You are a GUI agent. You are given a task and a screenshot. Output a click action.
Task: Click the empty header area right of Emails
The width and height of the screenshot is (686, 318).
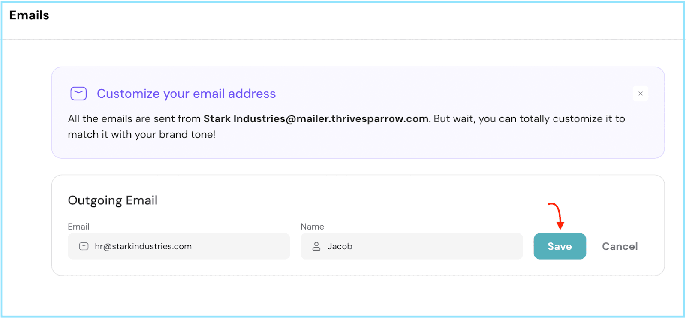coord(343,17)
